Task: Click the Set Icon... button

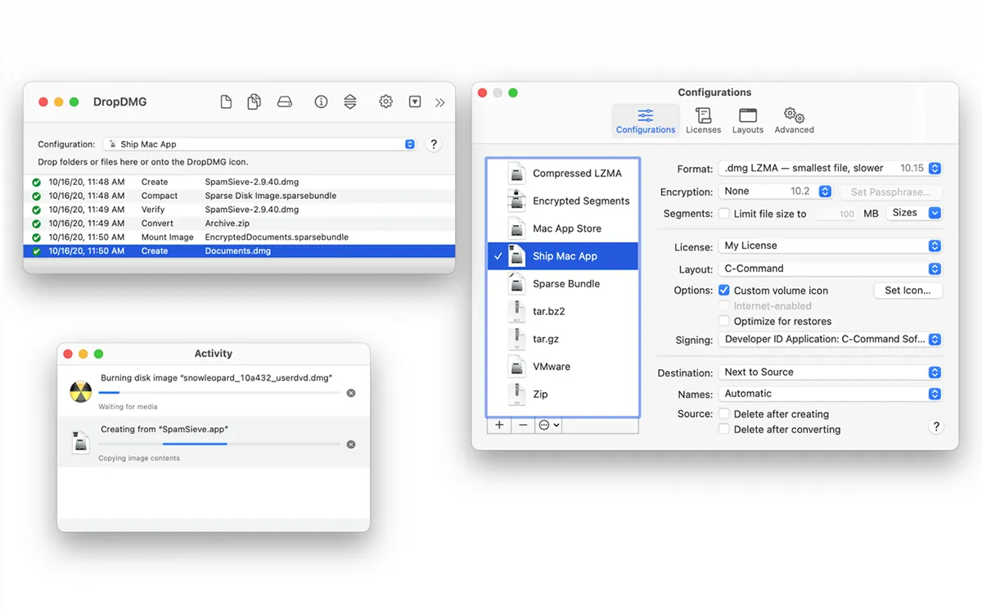Action: coord(908,291)
